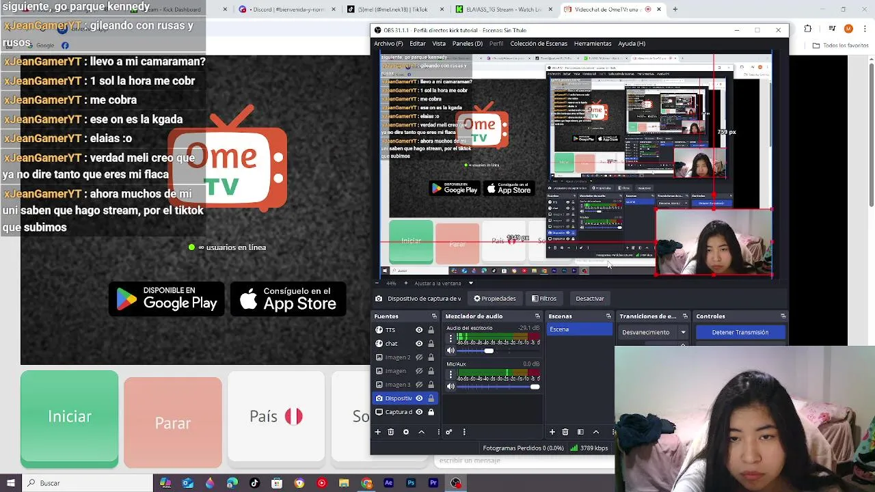Open source properties gear in Fuentes toolbar
875x492 pixels.
[x=405, y=432]
